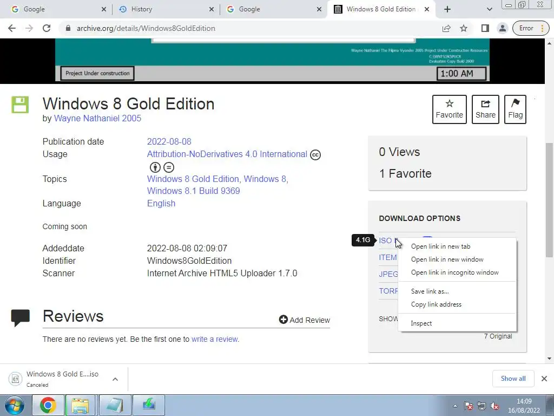Click the ISO download link
Screen dimensions: 554x416
(x=385, y=240)
